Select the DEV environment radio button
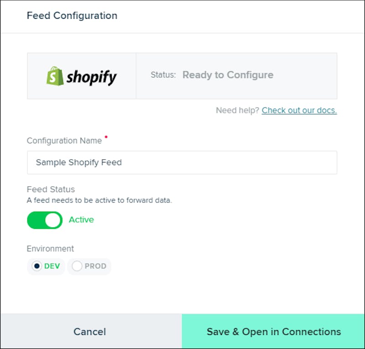Screen dimensions: 365x349 [37, 266]
